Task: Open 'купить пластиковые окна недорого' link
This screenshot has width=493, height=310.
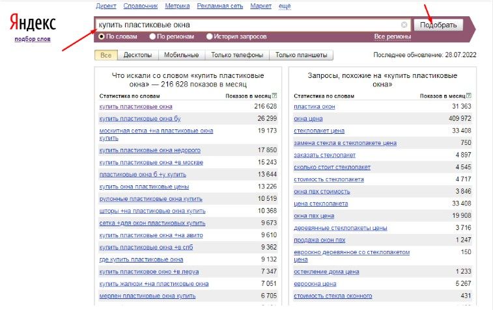Action: coord(150,150)
